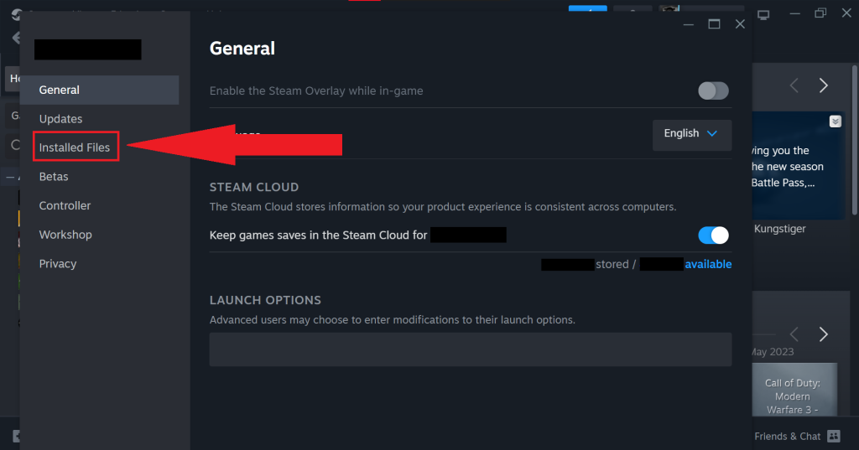This screenshot has width=859, height=450.
Task: Toggle off Steam Cloud game saves
Action: point(713,235)
